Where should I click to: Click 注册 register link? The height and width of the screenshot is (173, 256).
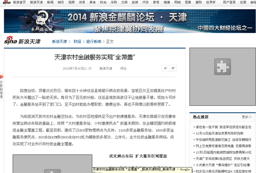(243, 2)
